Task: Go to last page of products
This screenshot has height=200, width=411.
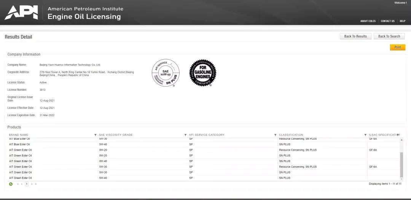Action: (x=36, y=184)
